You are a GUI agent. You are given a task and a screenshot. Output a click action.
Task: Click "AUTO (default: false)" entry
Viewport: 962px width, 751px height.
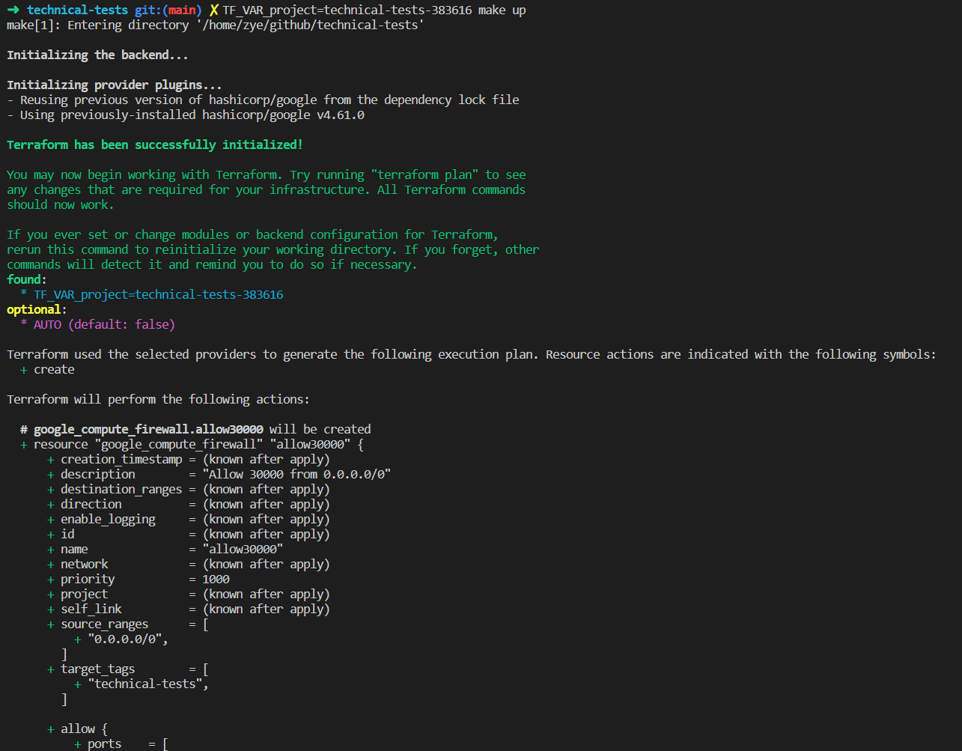pos(104,324)
